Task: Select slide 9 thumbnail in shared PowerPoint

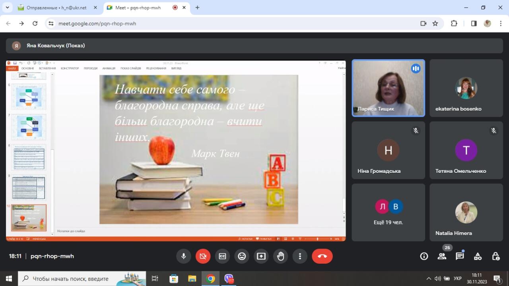Action: 29,187
